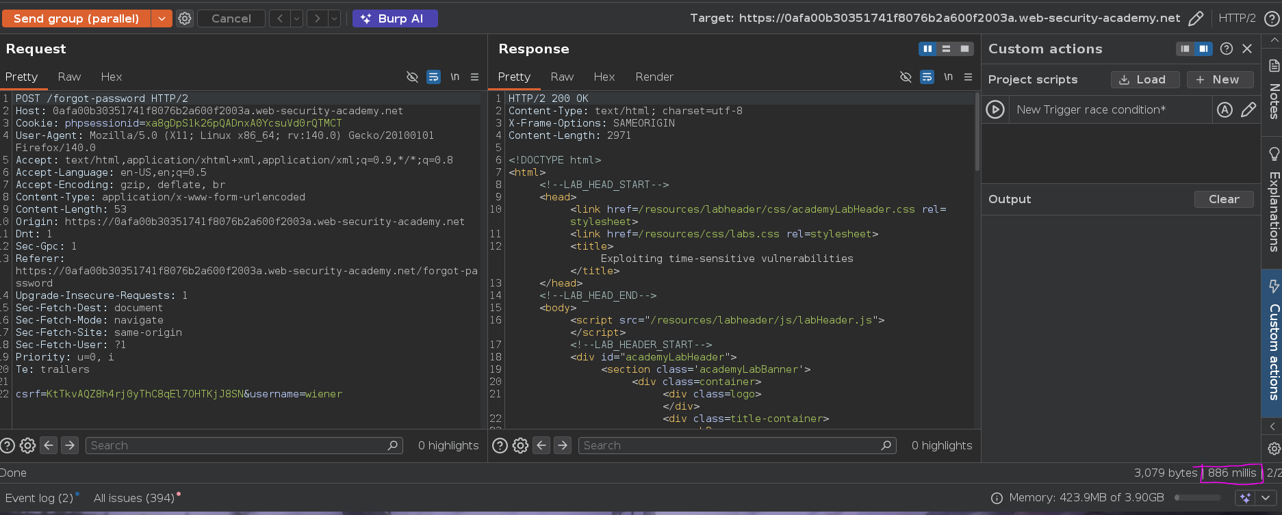
Task: Open the Event log (2)
Action: tap(40, 498)
